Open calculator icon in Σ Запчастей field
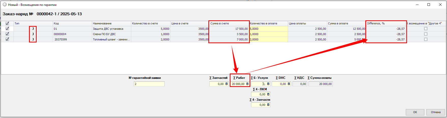The width and height of the screenshot is (447, 118). click(x=226, y=84)
